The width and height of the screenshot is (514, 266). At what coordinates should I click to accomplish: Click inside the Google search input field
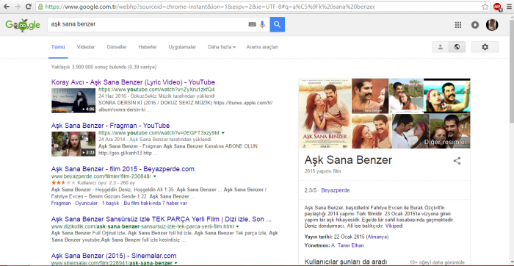148,24
